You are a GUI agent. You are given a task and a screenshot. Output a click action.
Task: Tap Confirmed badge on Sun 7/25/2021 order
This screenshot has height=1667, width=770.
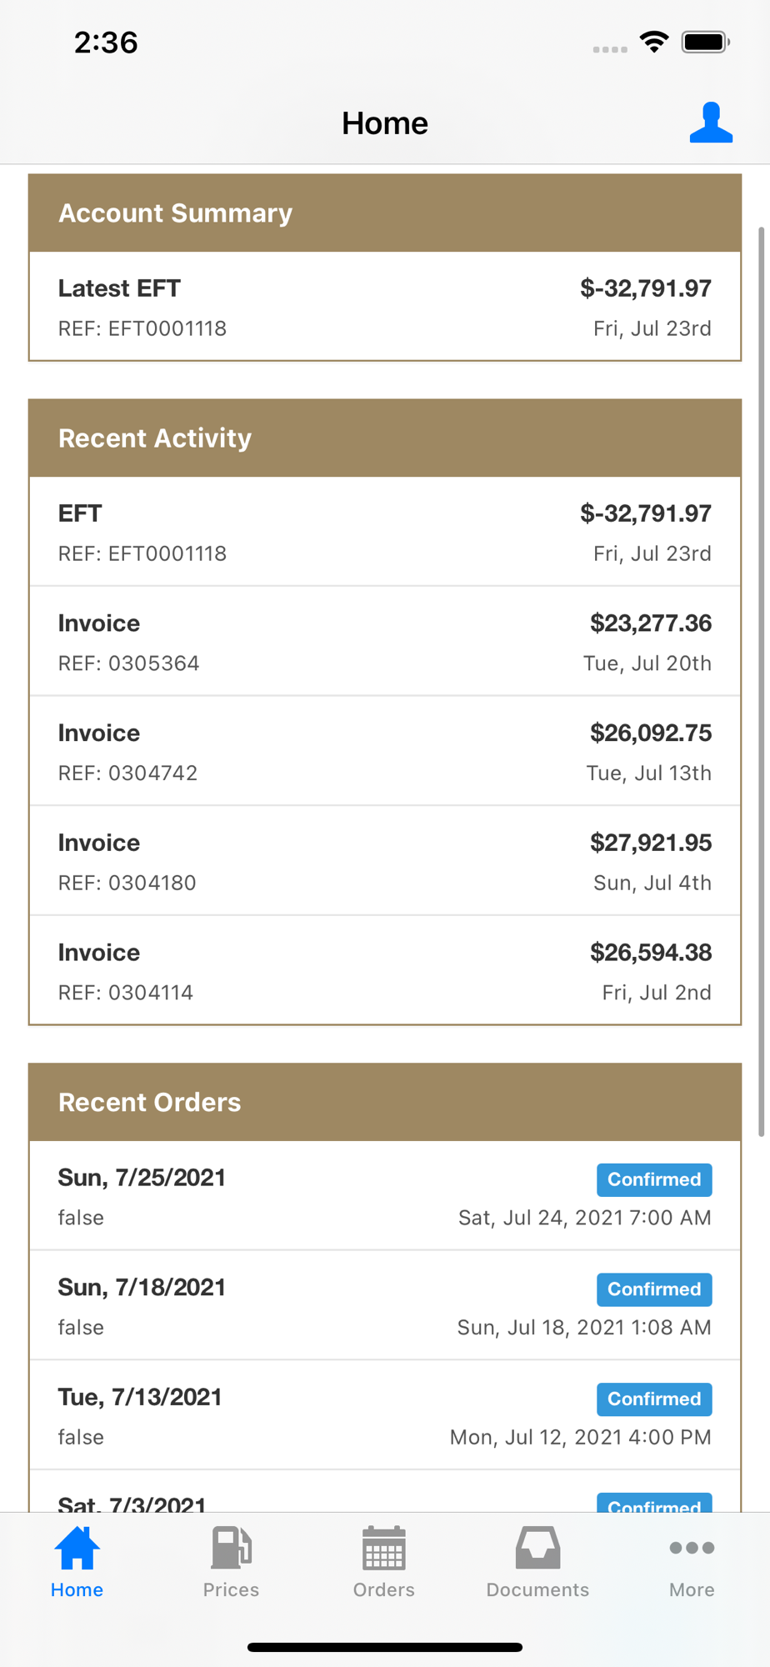click(x=654, y=1179)
